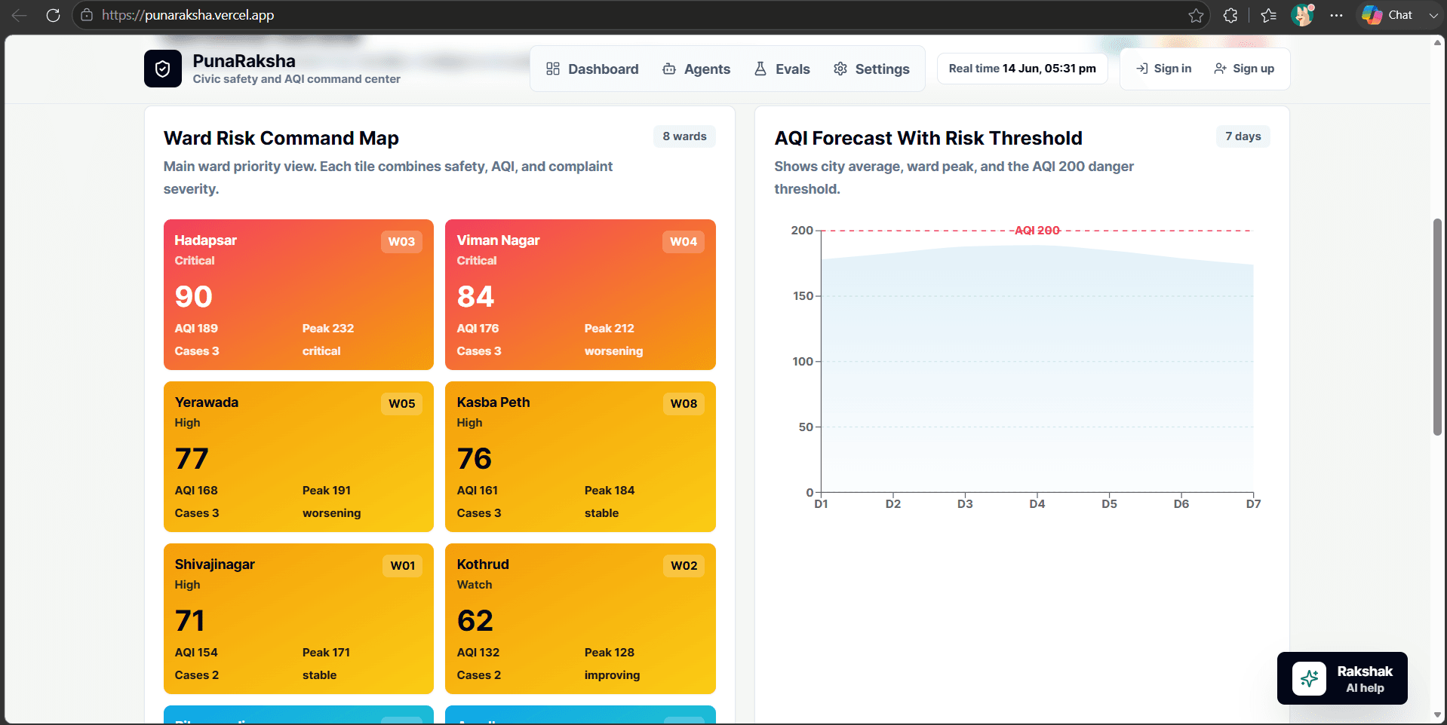Image resolution: width=1447 pixels, height=725 pixels.
Task: Select the Viman Nagar ward tile
Action: 580,295
